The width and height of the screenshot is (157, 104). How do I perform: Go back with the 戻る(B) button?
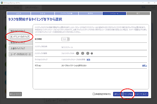(x=118, y=94)
